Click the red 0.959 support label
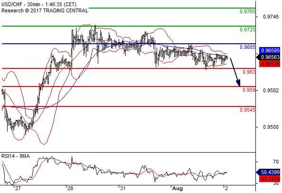This screenshot has height=193, width=282. pyautogui.click(x=249, y=90)
